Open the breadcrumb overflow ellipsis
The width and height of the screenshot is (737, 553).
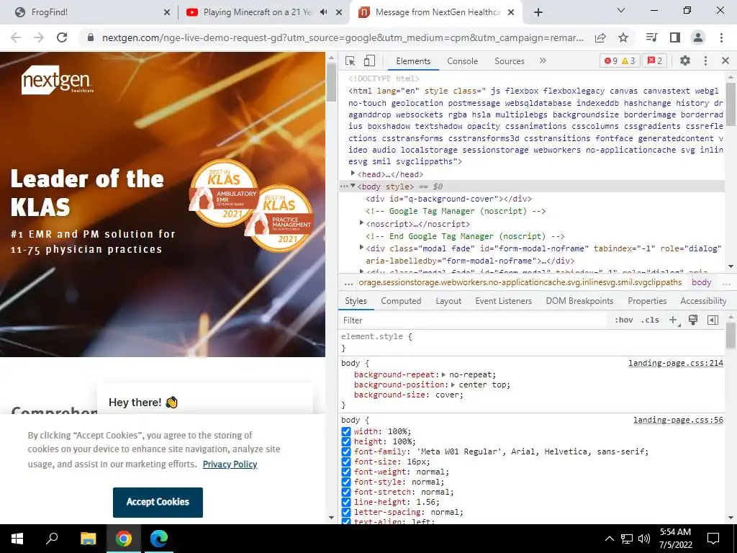[x=349, y=282]
